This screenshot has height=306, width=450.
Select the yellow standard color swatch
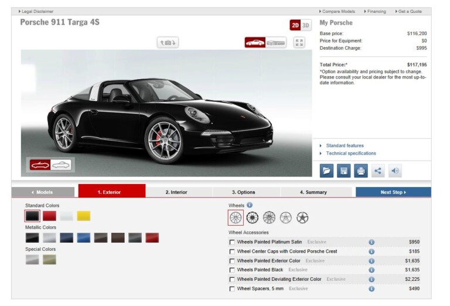[x=84, y=216]
